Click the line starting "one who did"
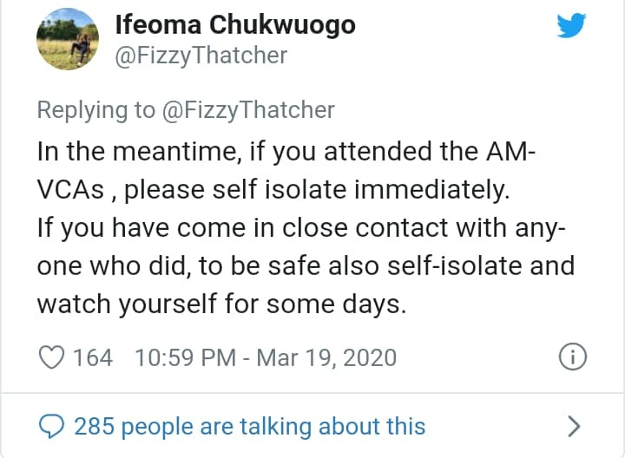The width and height of the screenshot is (625, 458). [306, 265]
